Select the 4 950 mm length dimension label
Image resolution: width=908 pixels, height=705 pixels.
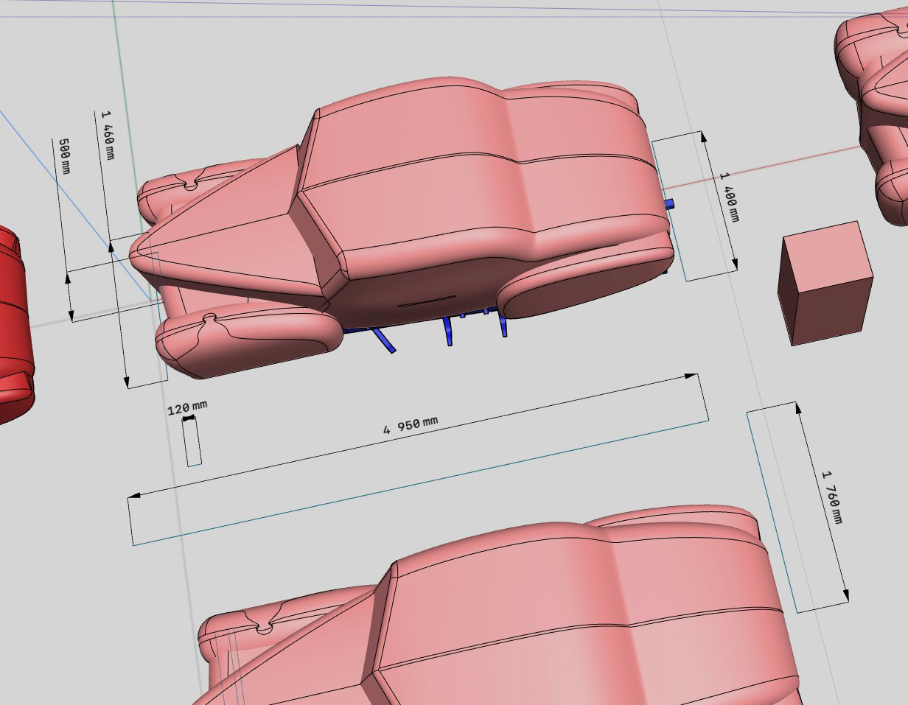click(x=411, y=425)
